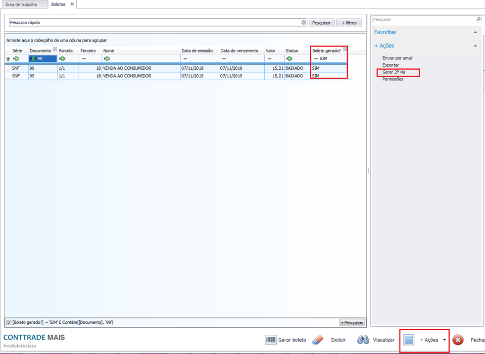Image resolution: width=485 pixels, height=354 pixels.
Task: Collapse the + Ações section arrow in the side panel
Action: pyautogui.click(x=476, y=45)
